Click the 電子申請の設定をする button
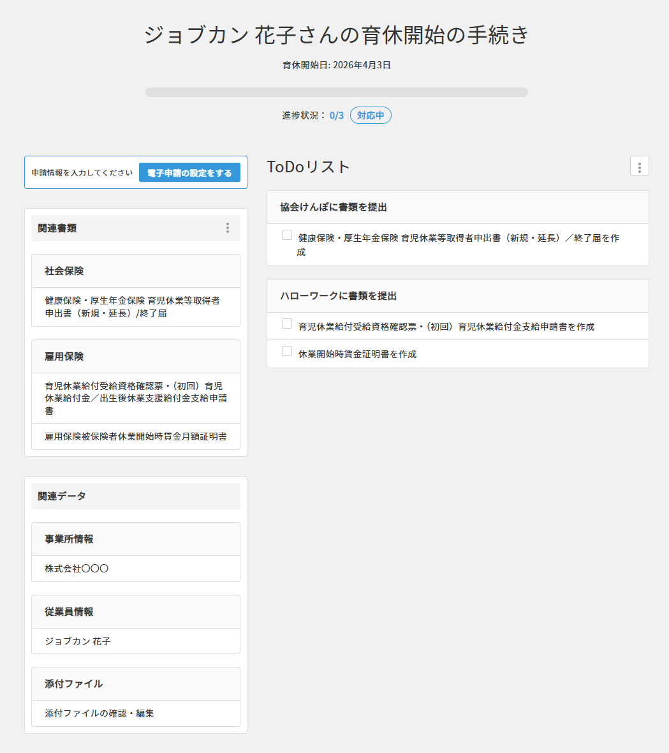Screen dimensions: 669x753 [189, 173]
